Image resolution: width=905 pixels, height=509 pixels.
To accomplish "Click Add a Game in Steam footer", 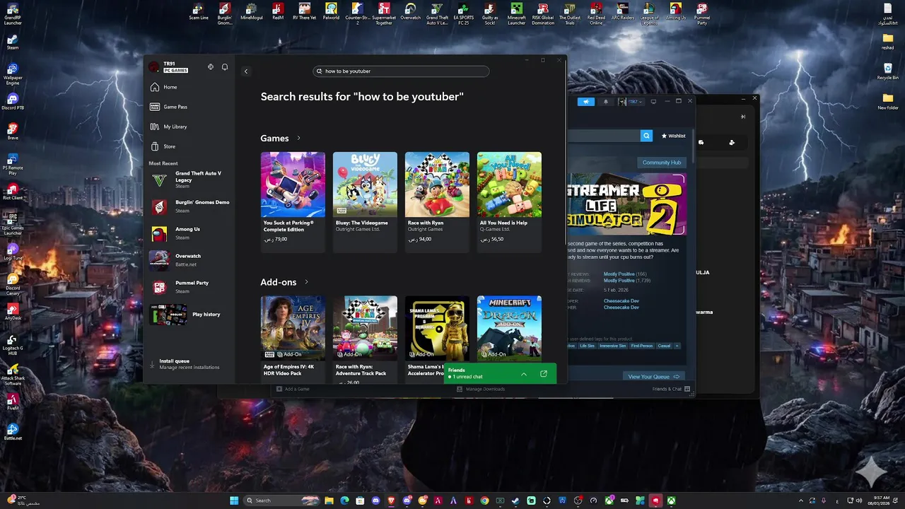I will (293, 389).
